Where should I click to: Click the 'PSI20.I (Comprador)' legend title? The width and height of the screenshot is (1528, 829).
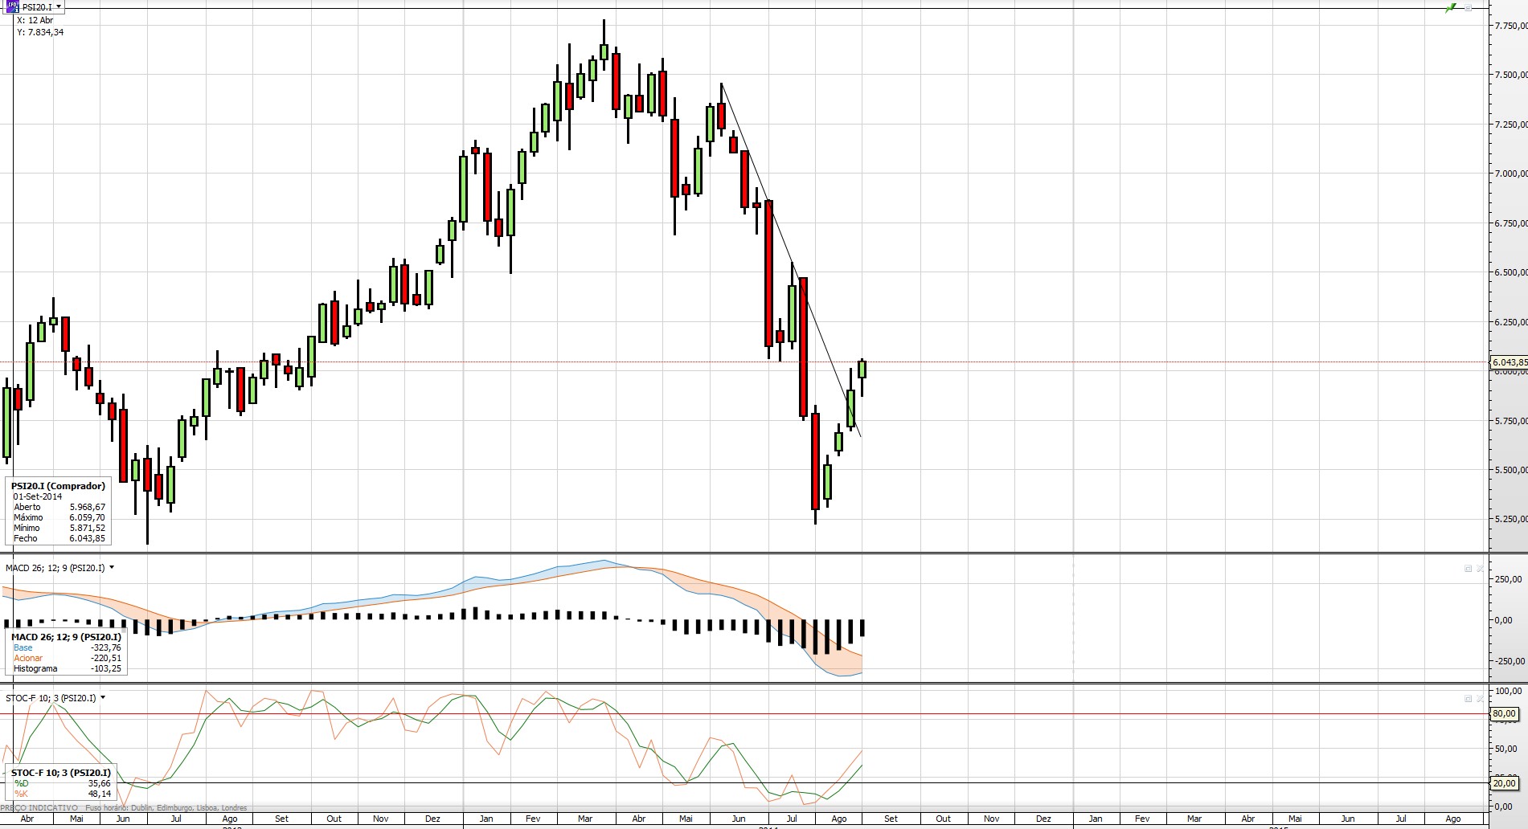pyautogui.click(x=58, y=486)
